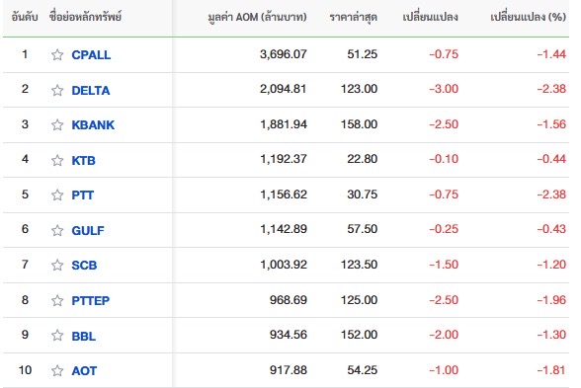
Task: Sort by ราคาล่าสุด column header
Action: (353, 17)
